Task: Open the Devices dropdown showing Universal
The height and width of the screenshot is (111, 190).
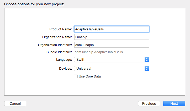Action: coord(112,69)
